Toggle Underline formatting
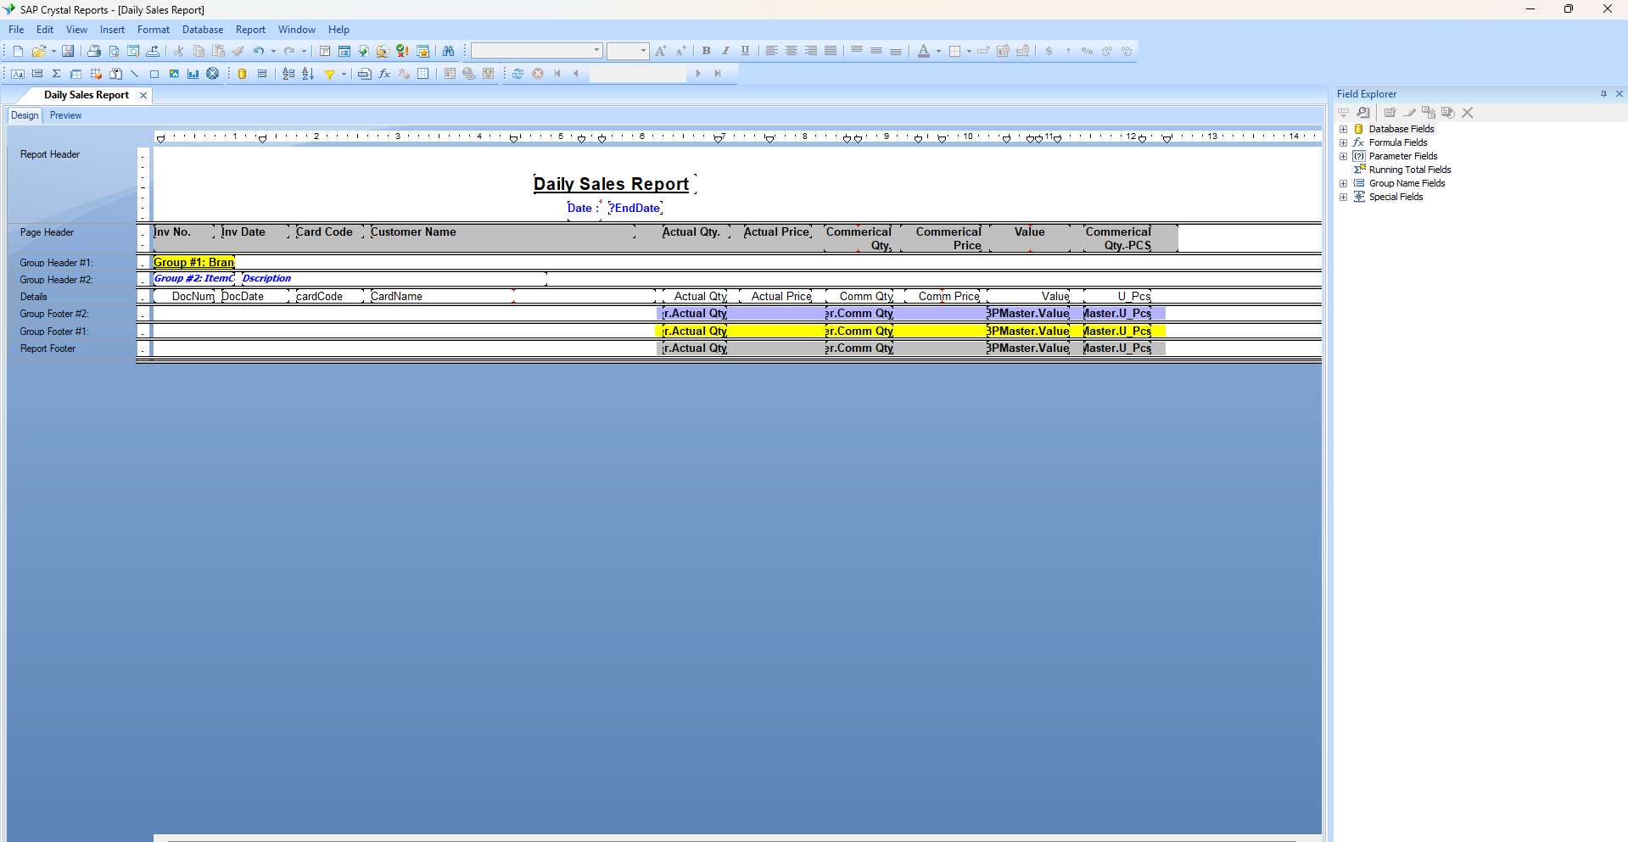Viewport: 1628px width, 842px height. point(745,51)
